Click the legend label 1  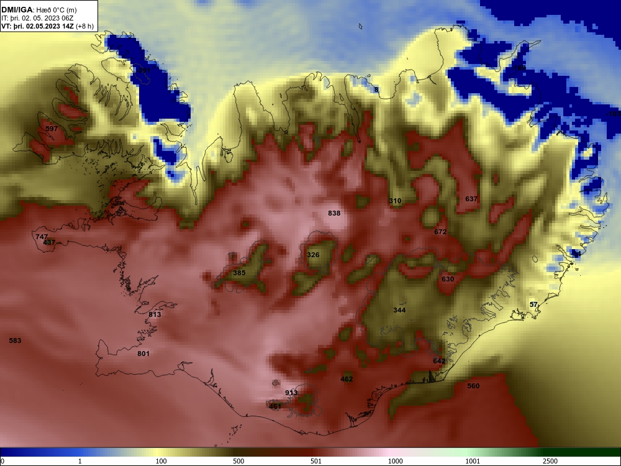tap(79, 461)
